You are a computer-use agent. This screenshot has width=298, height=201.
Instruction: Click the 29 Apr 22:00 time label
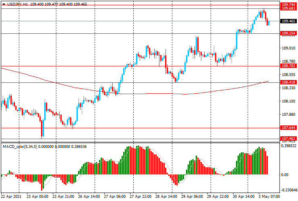click(x=218, y=196)
